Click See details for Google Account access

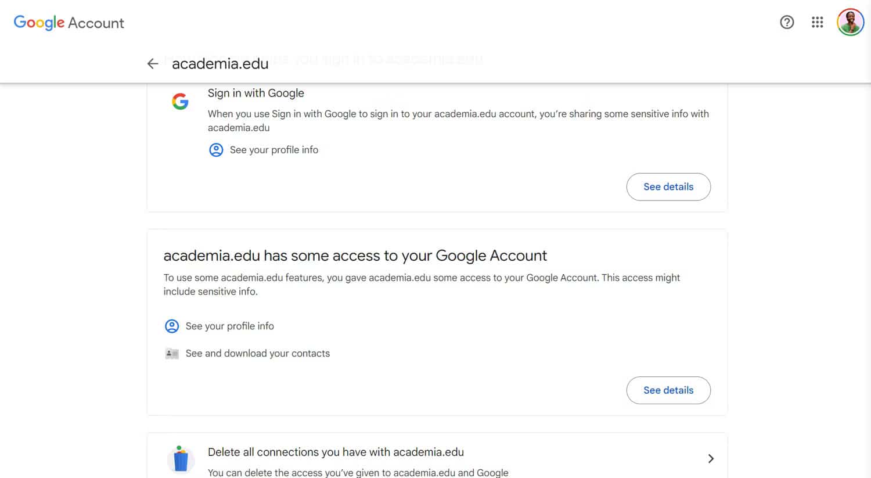coord(668,390)
